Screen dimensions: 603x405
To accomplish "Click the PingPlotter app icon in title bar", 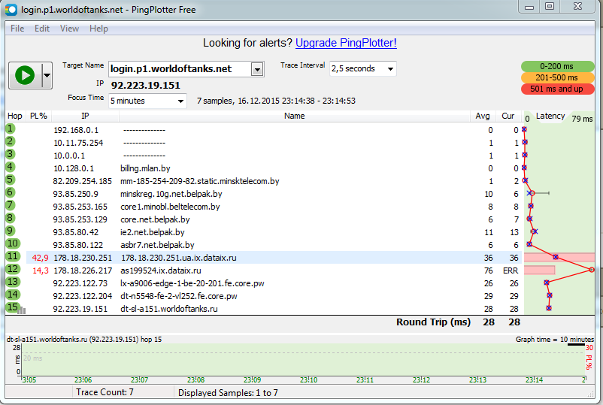I will tap(11, 9).
